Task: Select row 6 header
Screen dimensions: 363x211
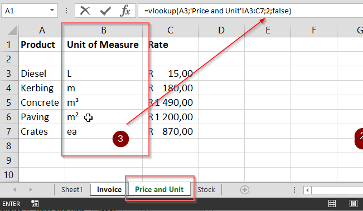Action: (9, 117)
